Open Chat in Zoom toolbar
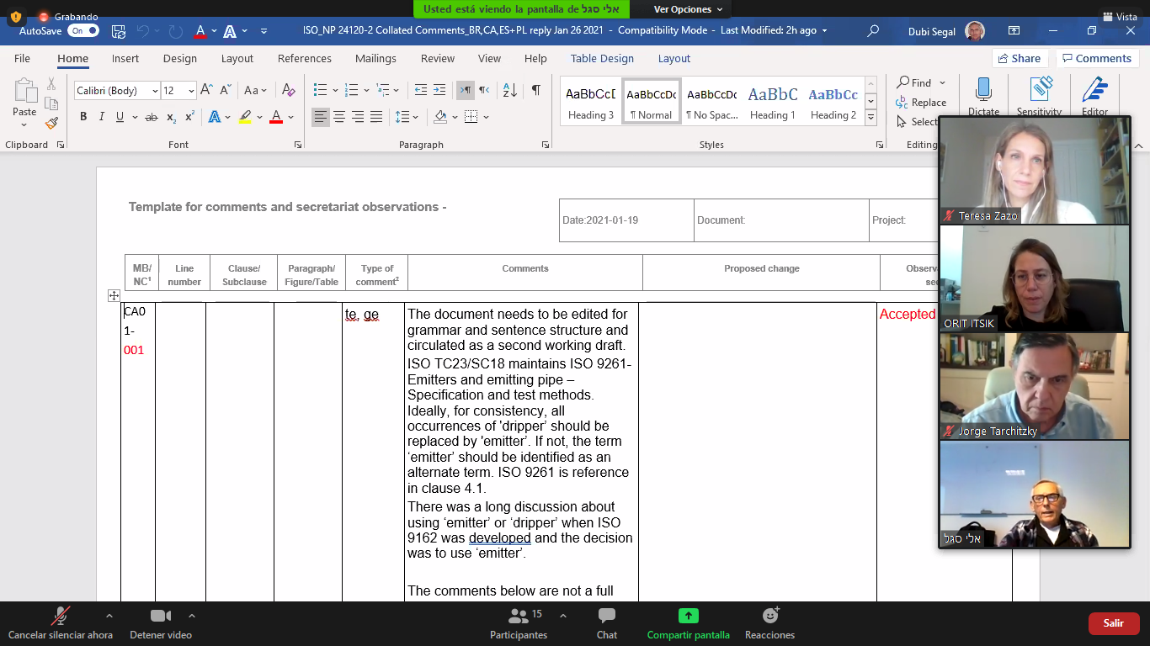Viewport: 1150px width, 646px height. coord(606,623)
